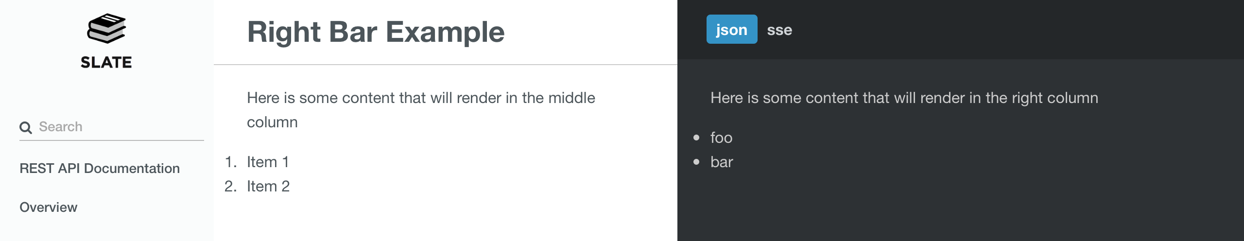Click the bullet dot beside foo
The image size is (1244, 241).
tap(696, 138)
